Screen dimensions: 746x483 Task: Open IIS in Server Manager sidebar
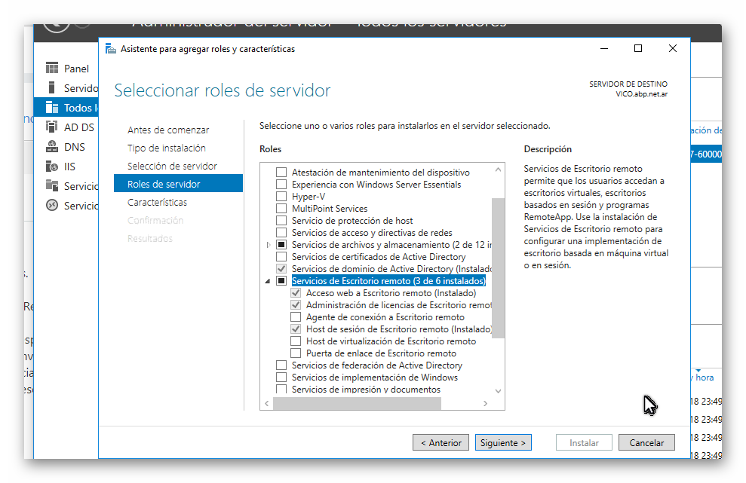pos(69,167)
